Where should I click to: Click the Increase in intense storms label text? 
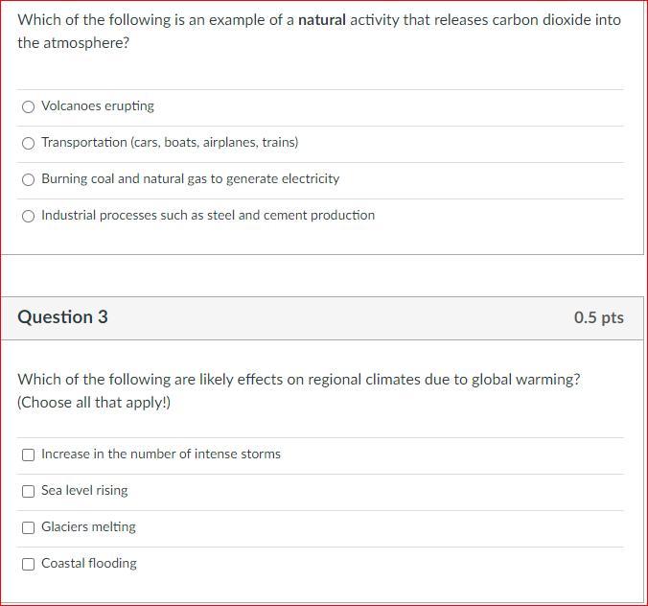(x=161, y=454)
